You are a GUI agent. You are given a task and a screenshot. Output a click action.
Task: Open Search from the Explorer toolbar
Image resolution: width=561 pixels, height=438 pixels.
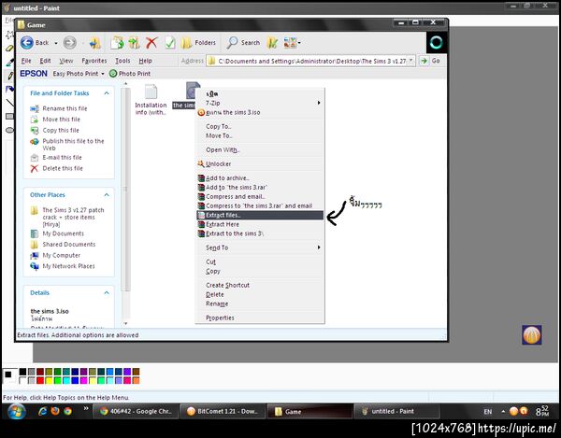click(243, 43)
